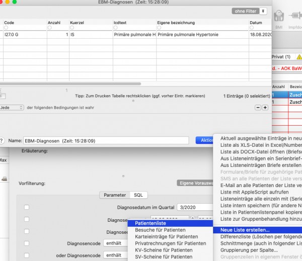Open the BMI toolbar icon
Screen dimensions: 302x261
pyautogui.click(x=279, y=16)
